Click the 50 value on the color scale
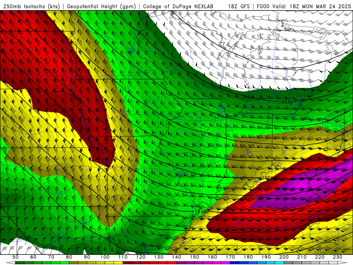Screen dimensions: 353x265 point(15,257)
